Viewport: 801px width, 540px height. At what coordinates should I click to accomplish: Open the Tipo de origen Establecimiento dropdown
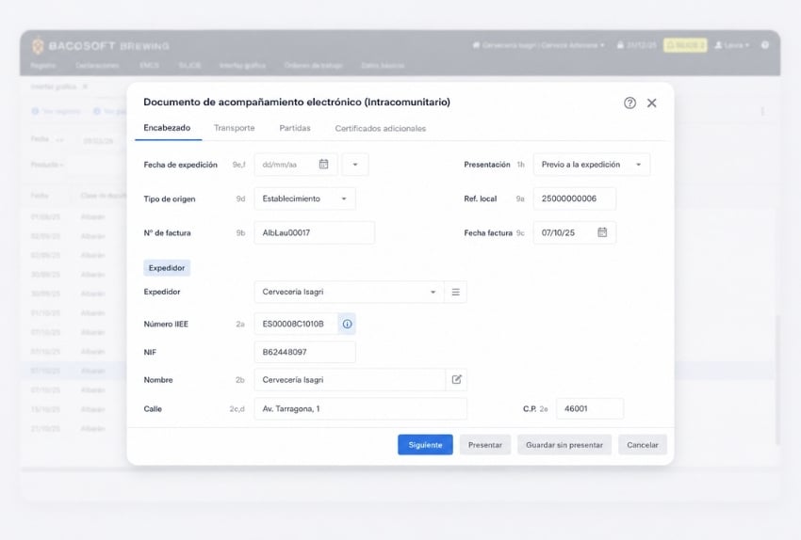click(305, 199)
